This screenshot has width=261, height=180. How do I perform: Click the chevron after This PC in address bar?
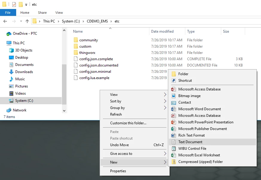tap(58, 21)
